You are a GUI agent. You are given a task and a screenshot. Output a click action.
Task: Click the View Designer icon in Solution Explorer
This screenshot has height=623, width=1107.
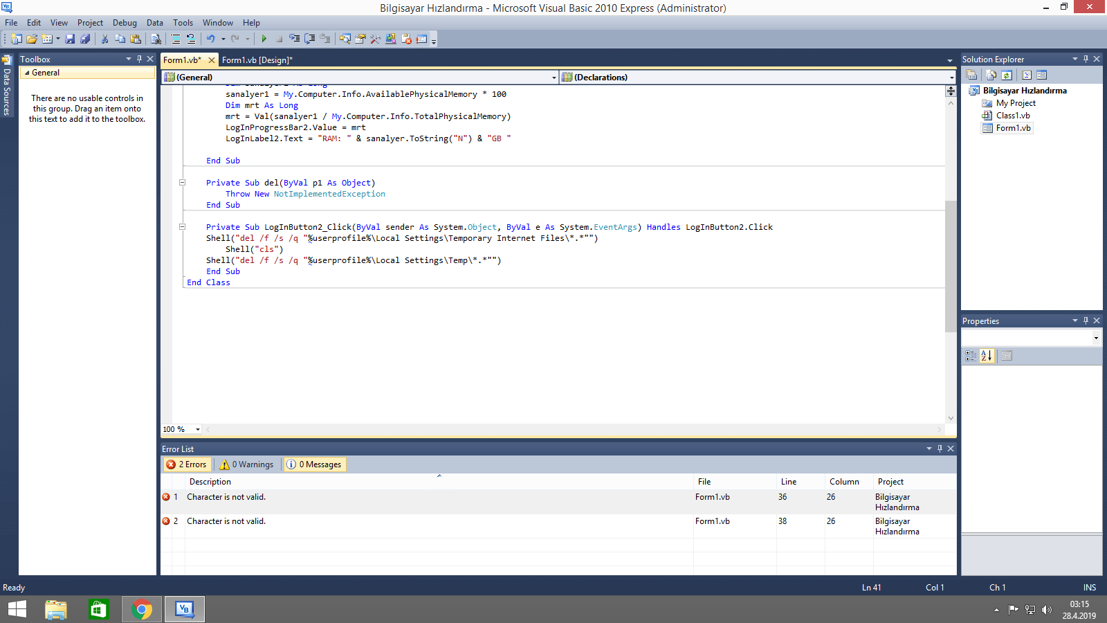(1042, 75)
